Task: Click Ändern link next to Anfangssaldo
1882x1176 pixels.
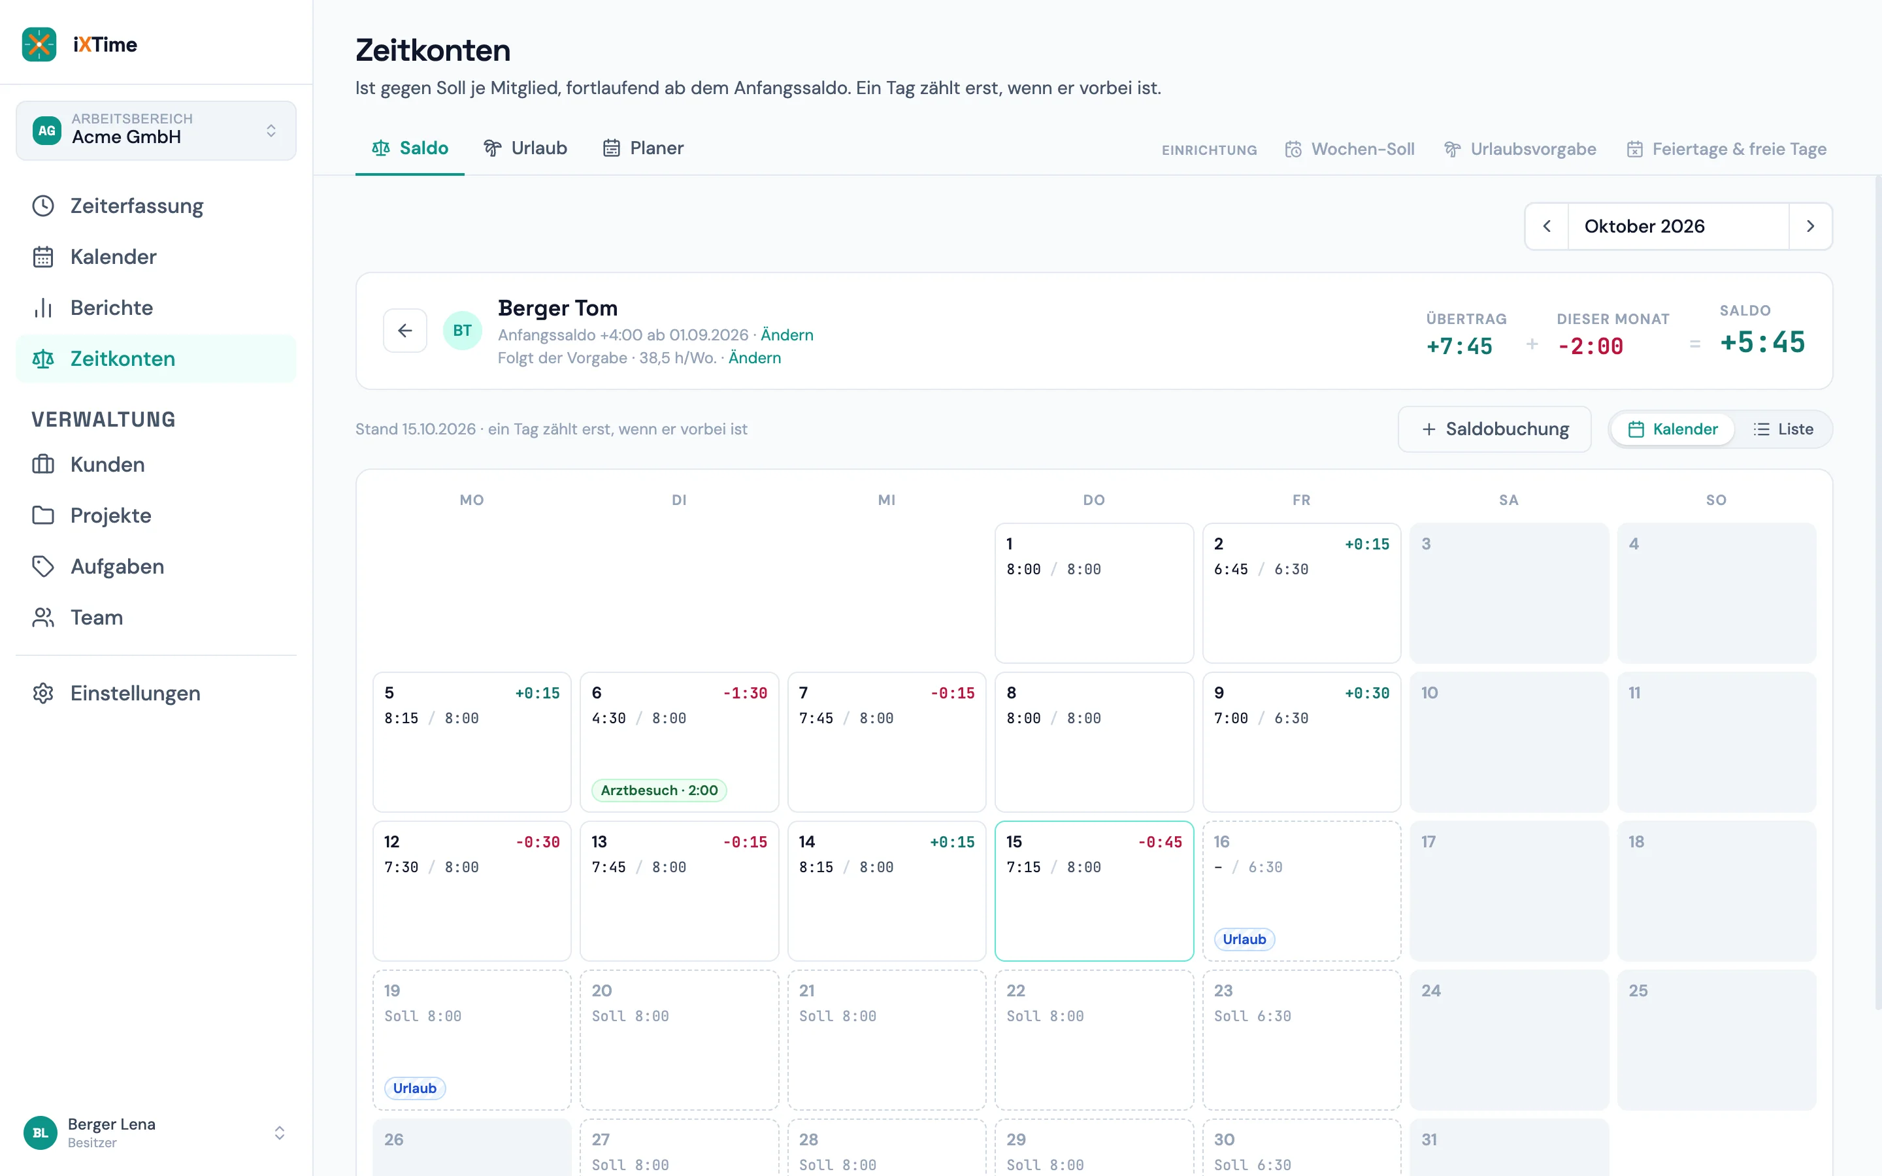Action: pos(787,335)
